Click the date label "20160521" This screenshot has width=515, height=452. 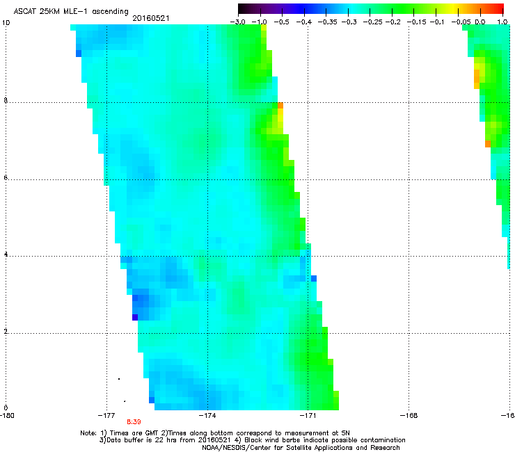151,18
